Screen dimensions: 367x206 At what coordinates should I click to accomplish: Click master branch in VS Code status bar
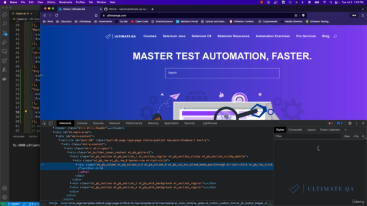coord(14,204)
